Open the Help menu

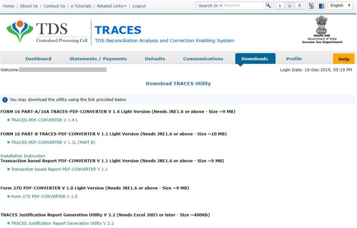344,59
